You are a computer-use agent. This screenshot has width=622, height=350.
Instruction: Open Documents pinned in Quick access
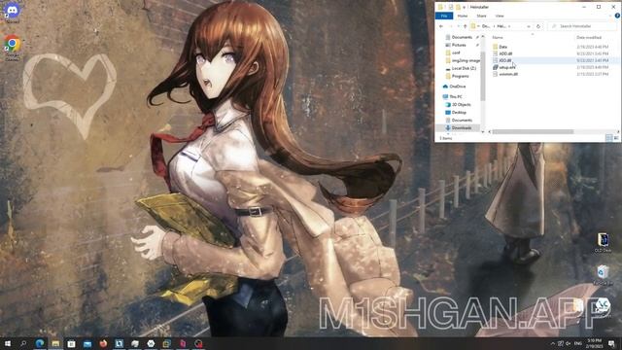[x=462, y=37]
